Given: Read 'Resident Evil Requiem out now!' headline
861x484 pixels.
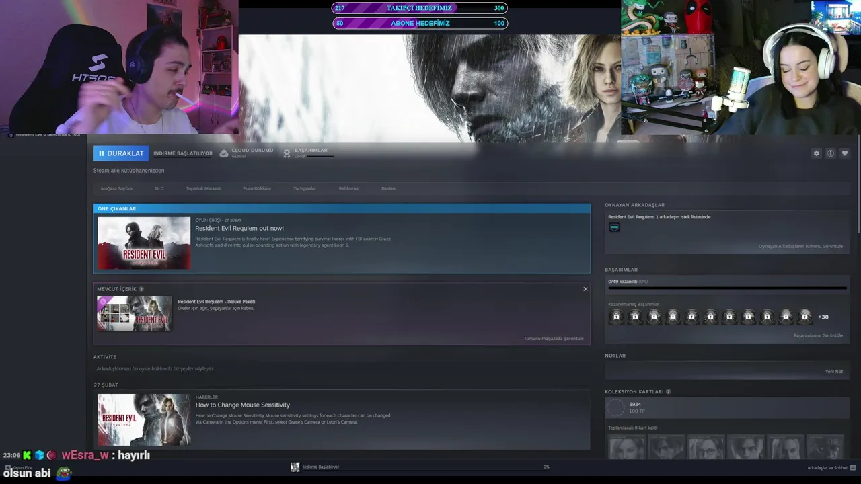Looking at the screenshot, I should 239,228.
